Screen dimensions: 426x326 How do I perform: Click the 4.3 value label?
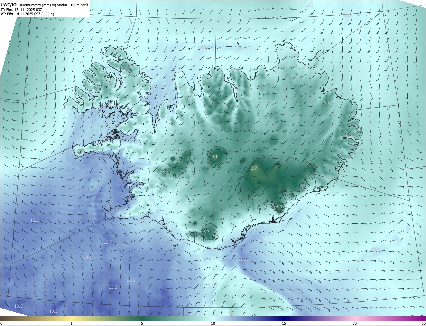(x=279, y=207)
